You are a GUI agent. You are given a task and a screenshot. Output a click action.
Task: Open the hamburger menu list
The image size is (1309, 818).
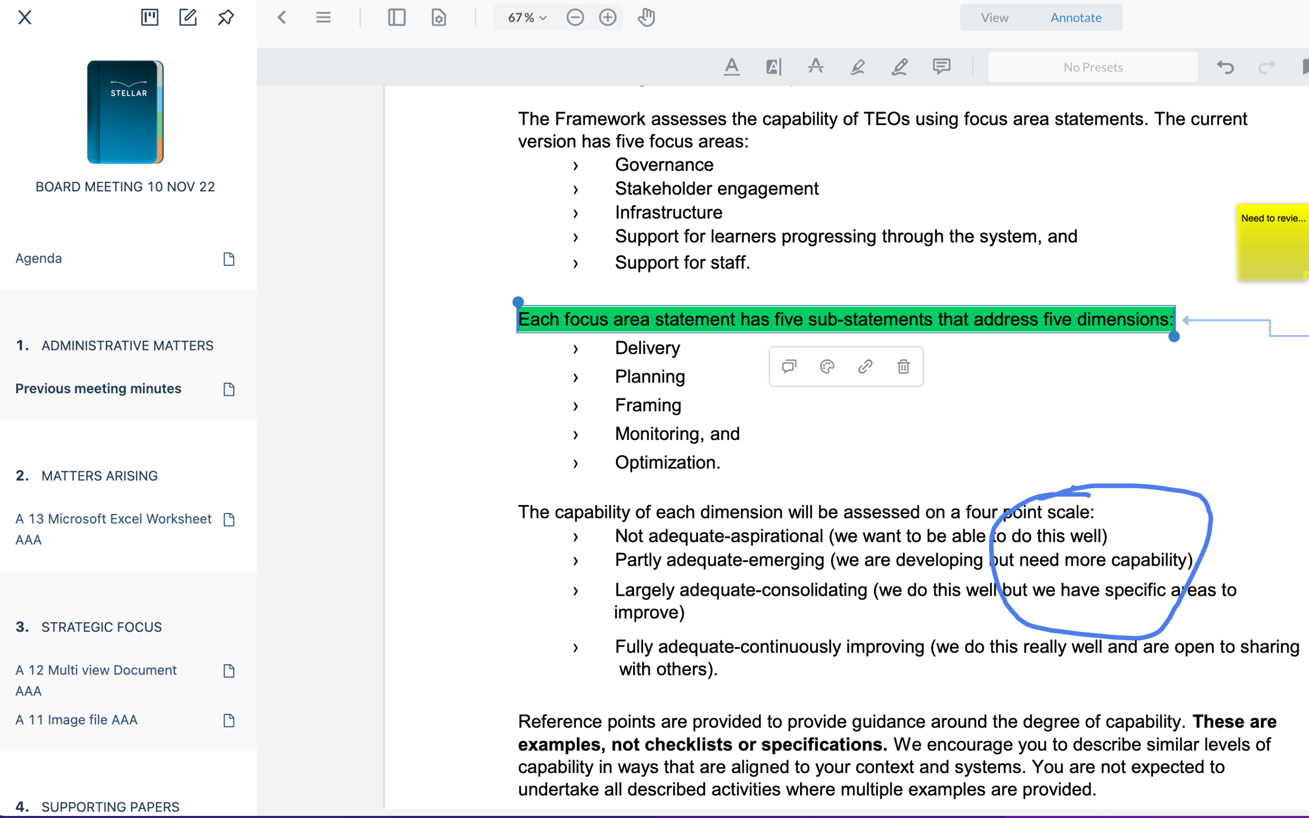pyautogui.click(x=324, y=17)
